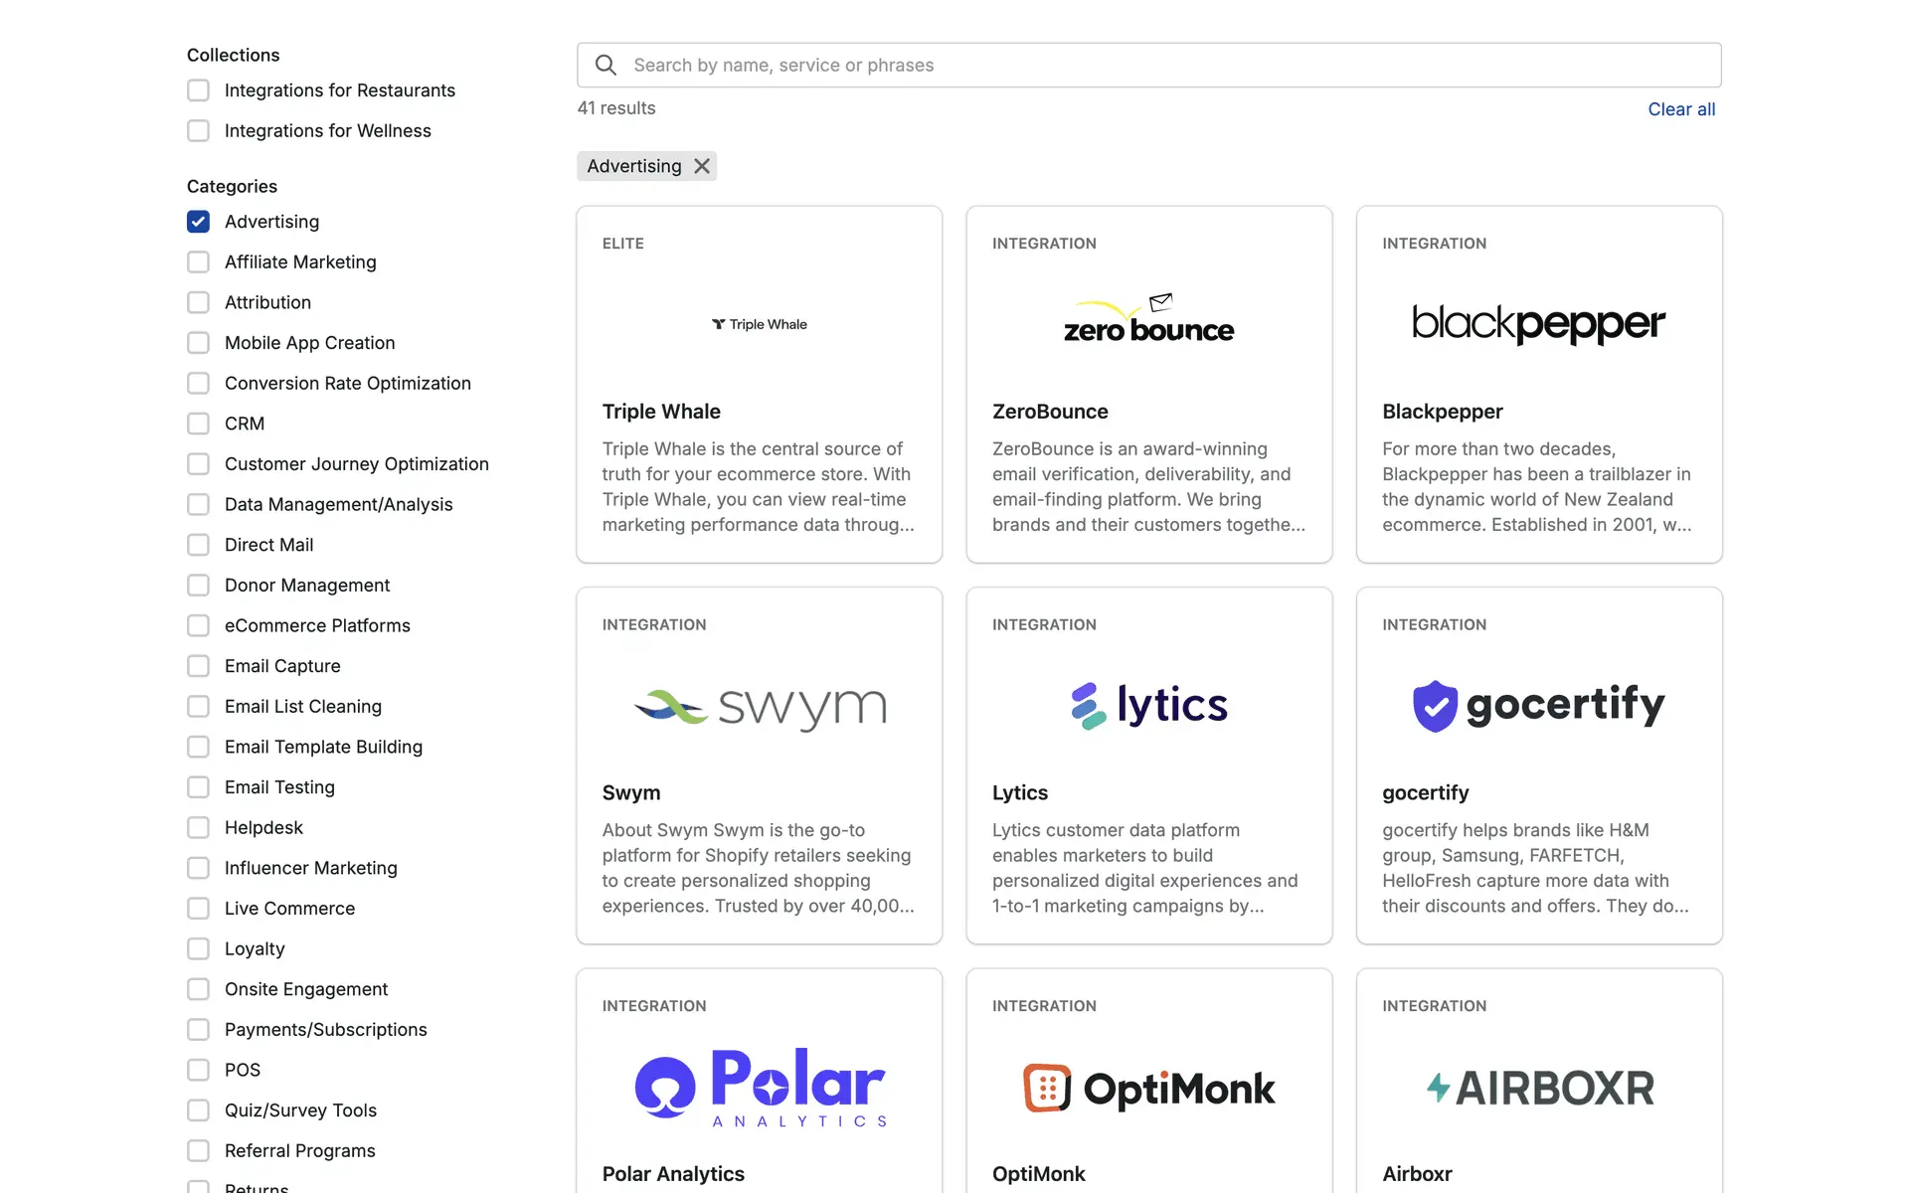1909x1193 pixels.
Task: Click the Blackpepper logo
Action: coord(1538,324)
